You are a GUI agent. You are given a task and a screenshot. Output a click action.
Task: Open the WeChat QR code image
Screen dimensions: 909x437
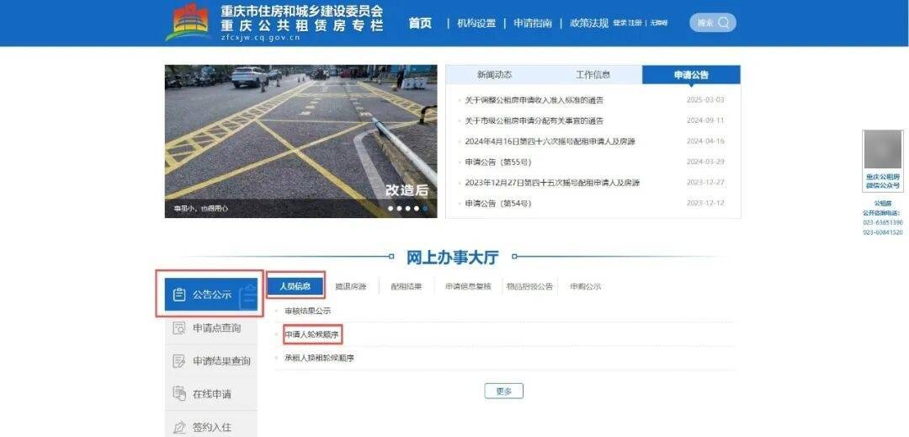click(882, 150)
